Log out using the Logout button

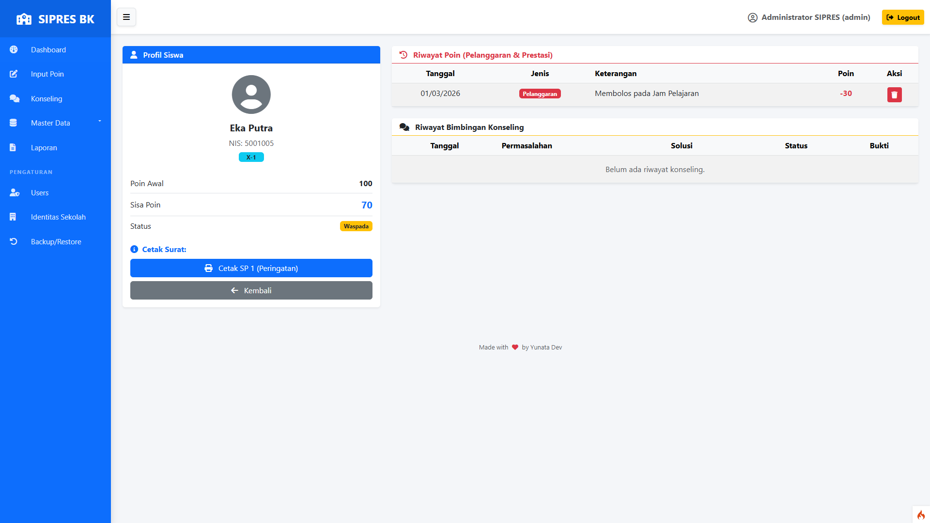click(902, 17)
